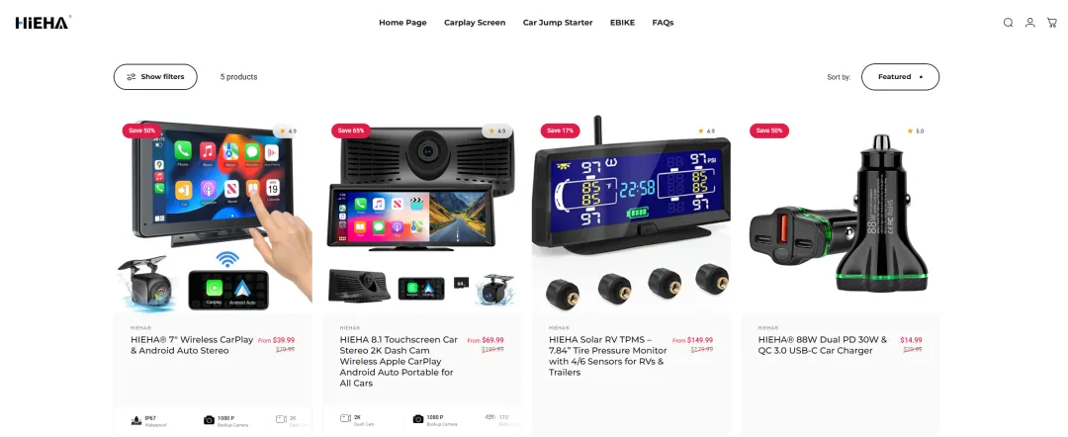Screen dimensions: 1068x437
Task: Open the search magnifier icon
Action: coord(1008,23)
